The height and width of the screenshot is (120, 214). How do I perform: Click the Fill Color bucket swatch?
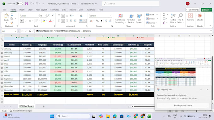tap(44, 21)
